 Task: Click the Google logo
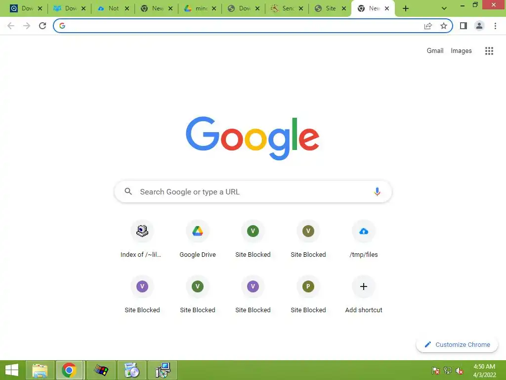click(253, 138)
